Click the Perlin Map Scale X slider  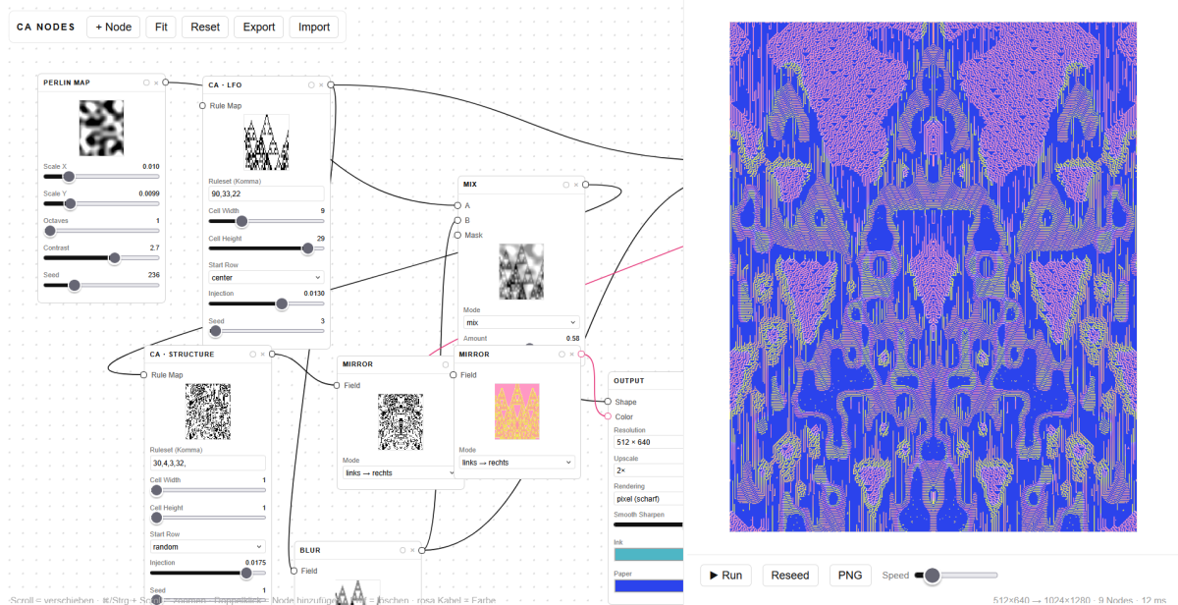click(x=102, y=176)
